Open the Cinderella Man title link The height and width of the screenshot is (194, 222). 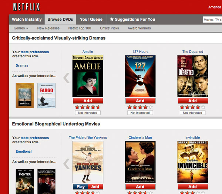tap(140, 137)
